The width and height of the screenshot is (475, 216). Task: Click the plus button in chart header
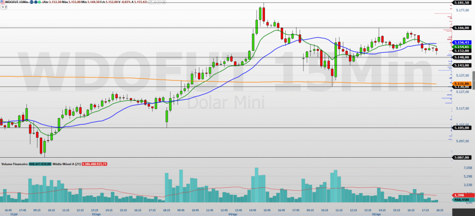pyautogui.click(x=164, y=2)
